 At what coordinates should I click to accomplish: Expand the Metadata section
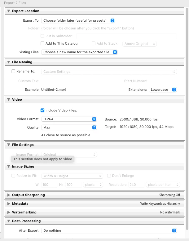(x=9, y=204)
